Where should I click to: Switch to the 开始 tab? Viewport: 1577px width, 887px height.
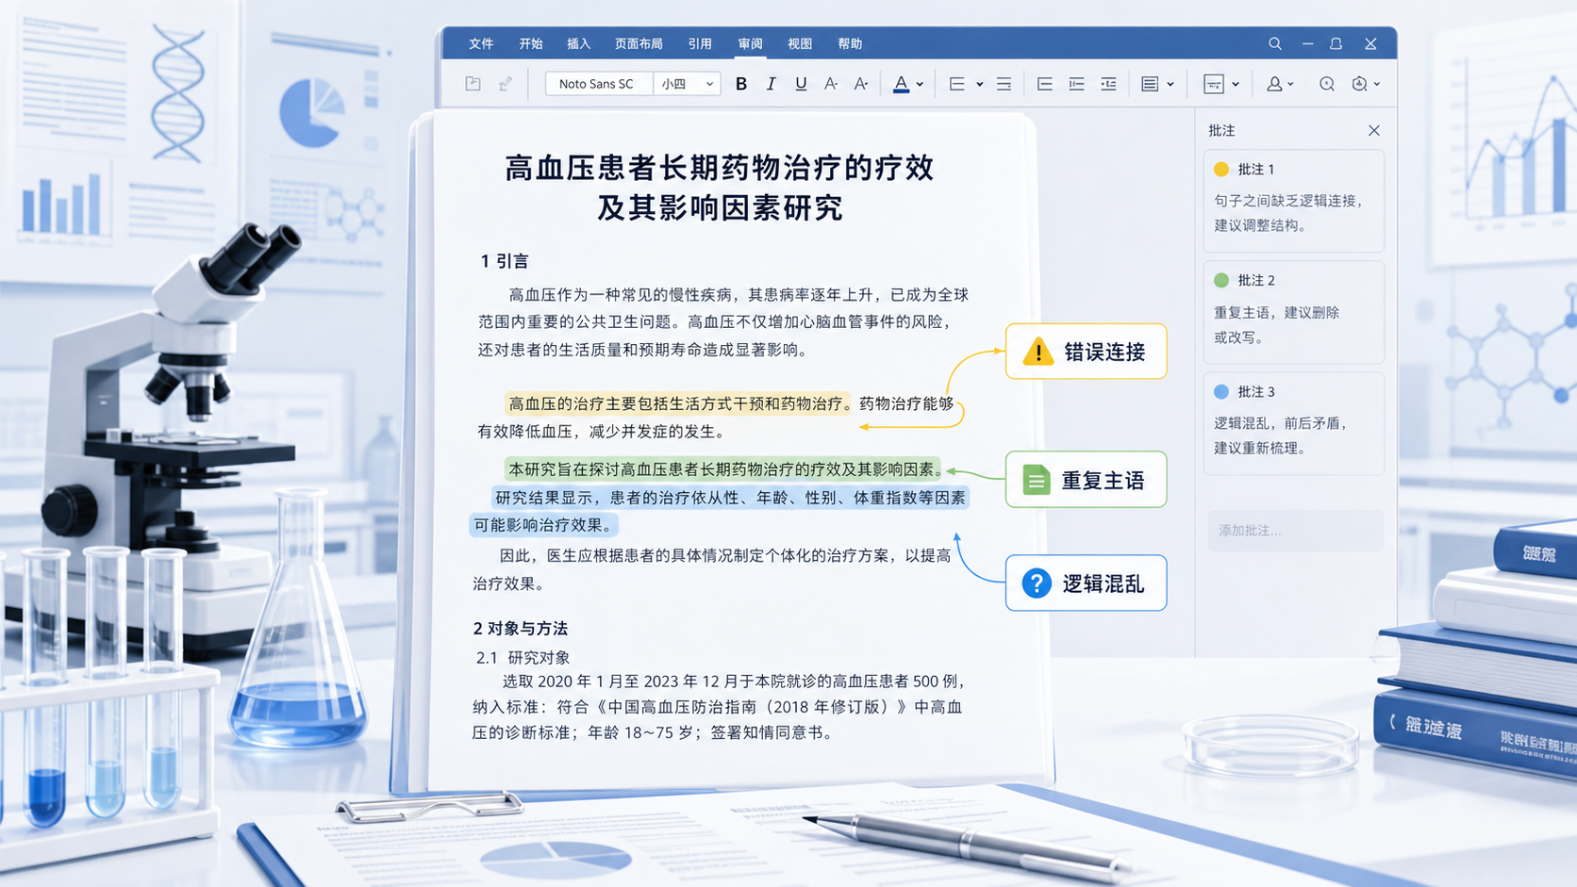(531, 43)
